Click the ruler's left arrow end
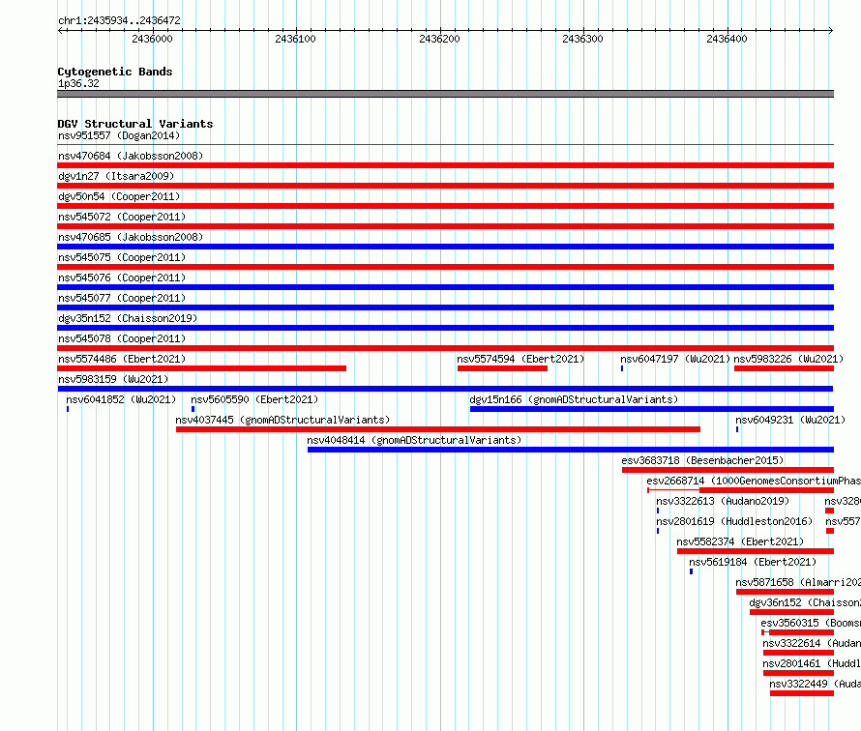Viewport: 861px width, 731px height. coord(60,30)
